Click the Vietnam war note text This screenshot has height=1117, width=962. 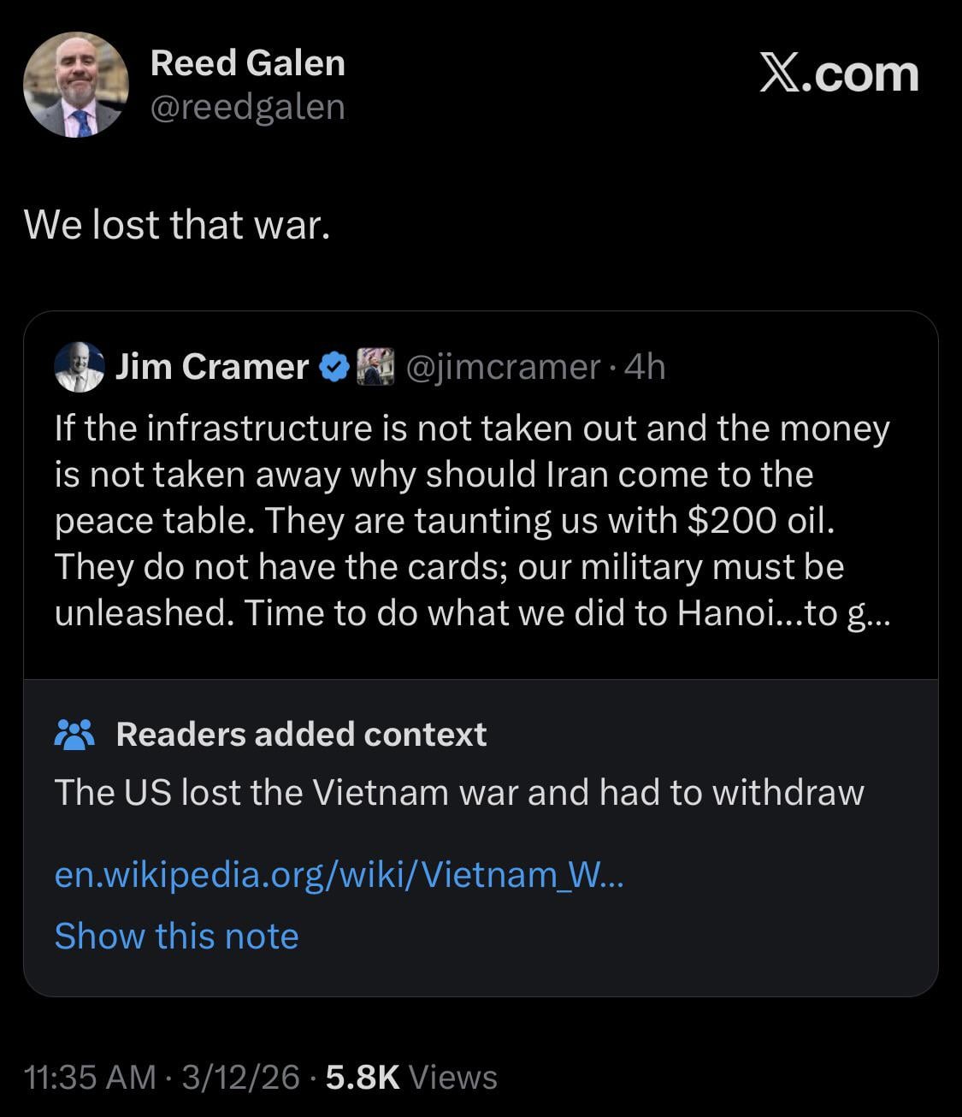pyautogui.click(x=459, y=792)
